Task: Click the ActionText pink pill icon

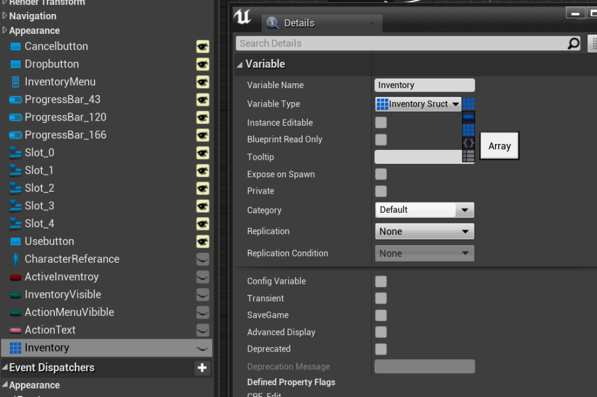Action: tap(15, 331)
